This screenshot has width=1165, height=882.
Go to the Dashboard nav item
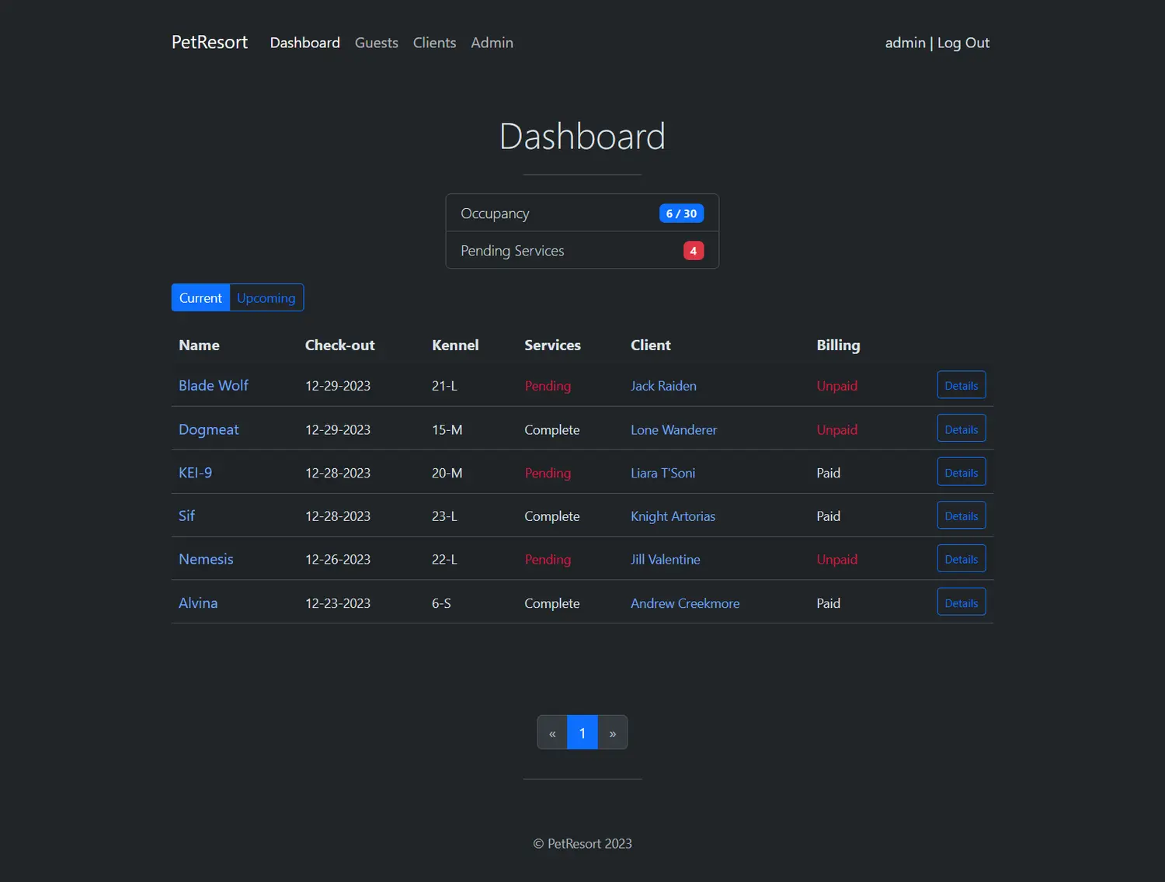coord(304,43)
